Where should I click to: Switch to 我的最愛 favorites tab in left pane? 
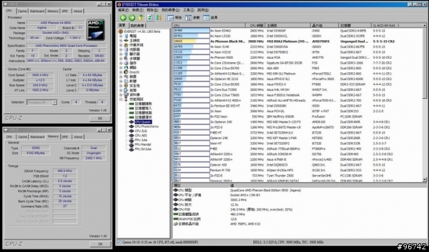137,25
